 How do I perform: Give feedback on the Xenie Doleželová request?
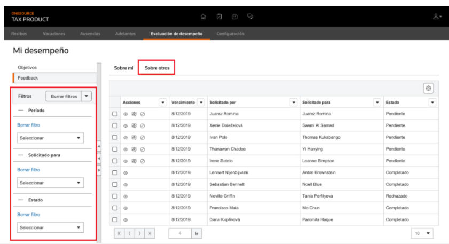click(x=133, y=125)
